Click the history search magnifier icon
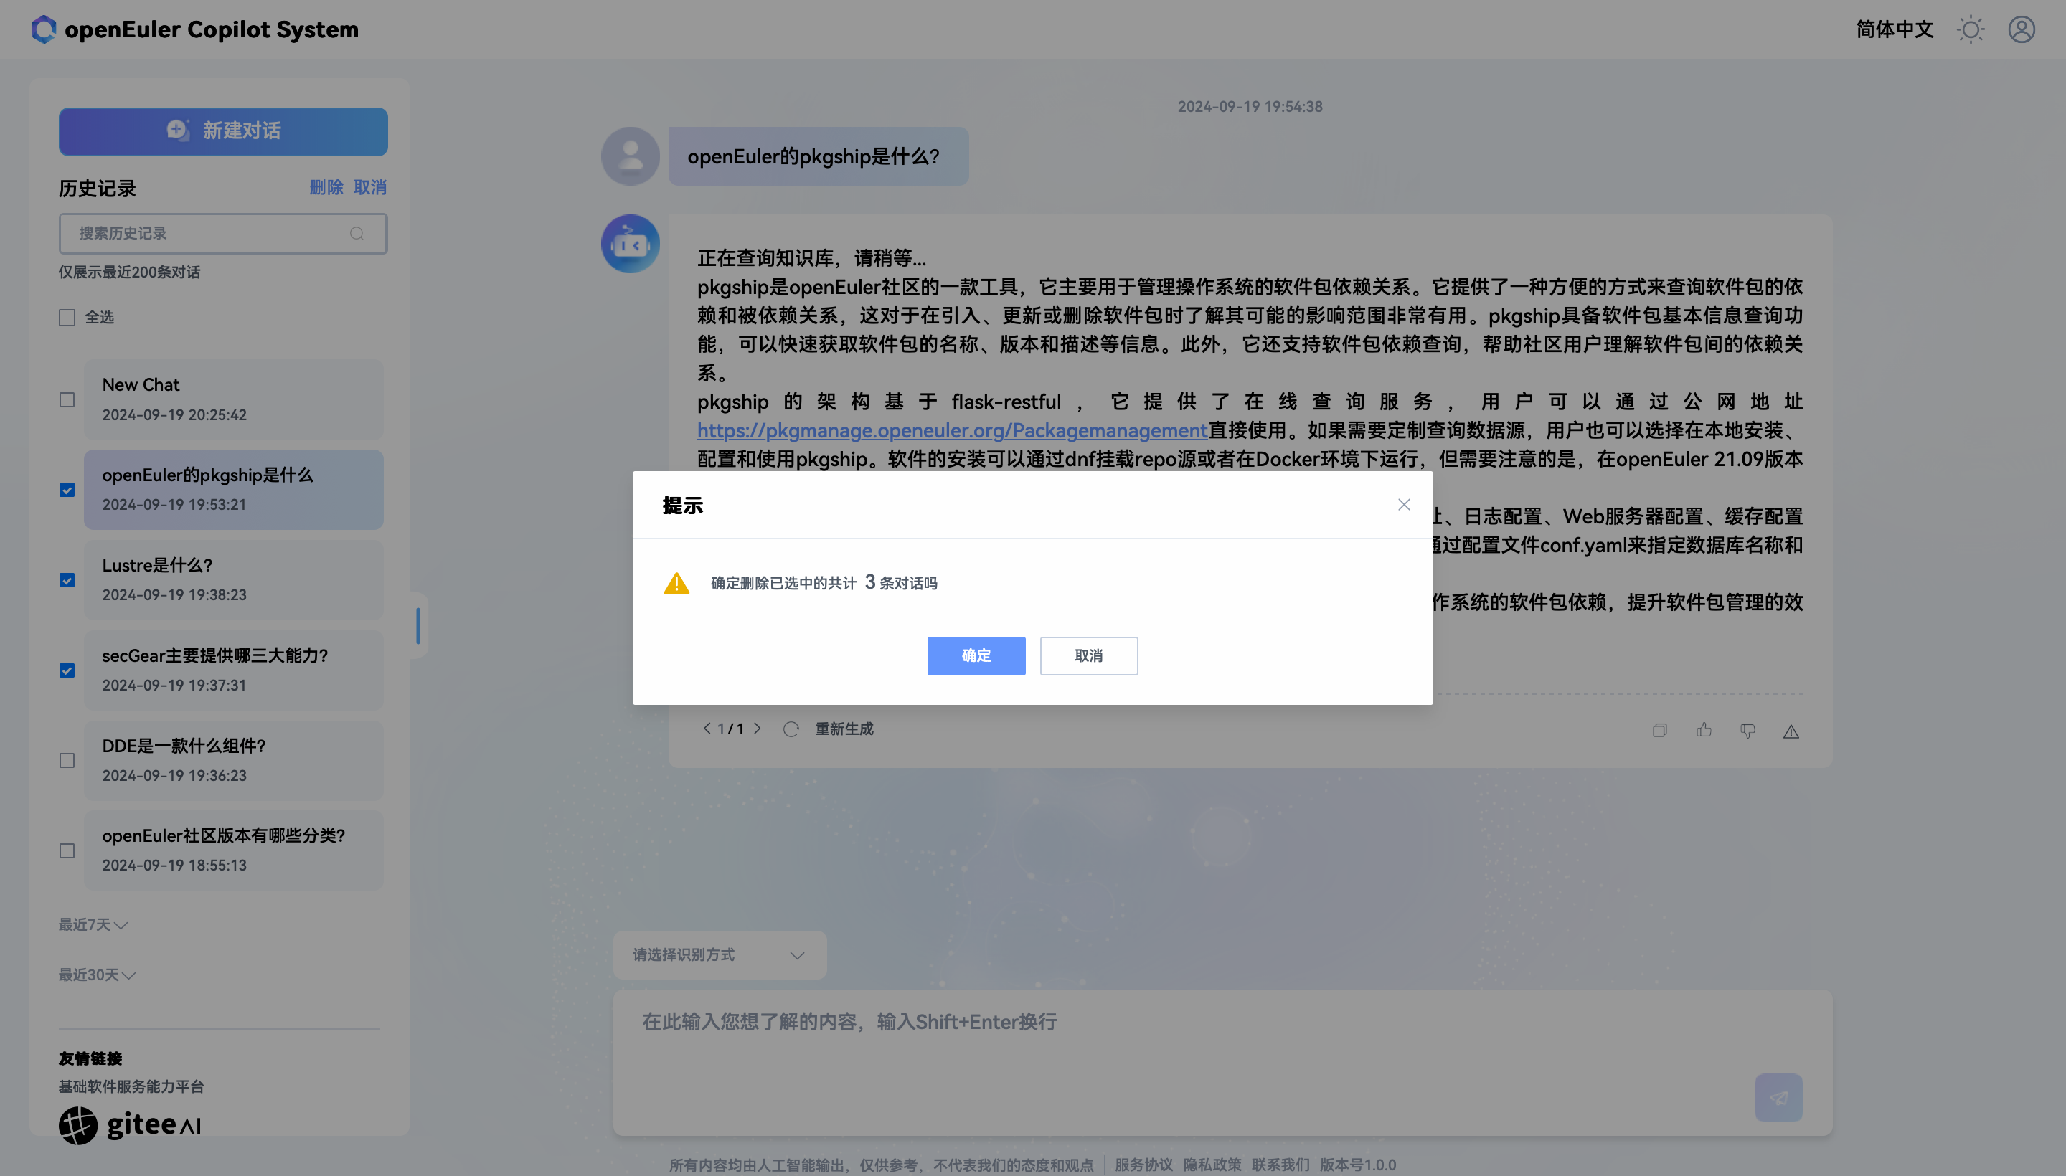Image resolution: width=2066 pixels, height=1176 pixels. pyautogui.click(x=357, y=234)
